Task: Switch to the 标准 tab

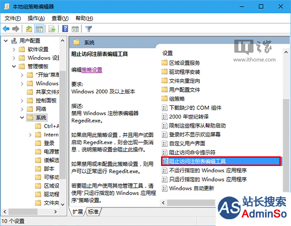Action: tap(93, 212)
